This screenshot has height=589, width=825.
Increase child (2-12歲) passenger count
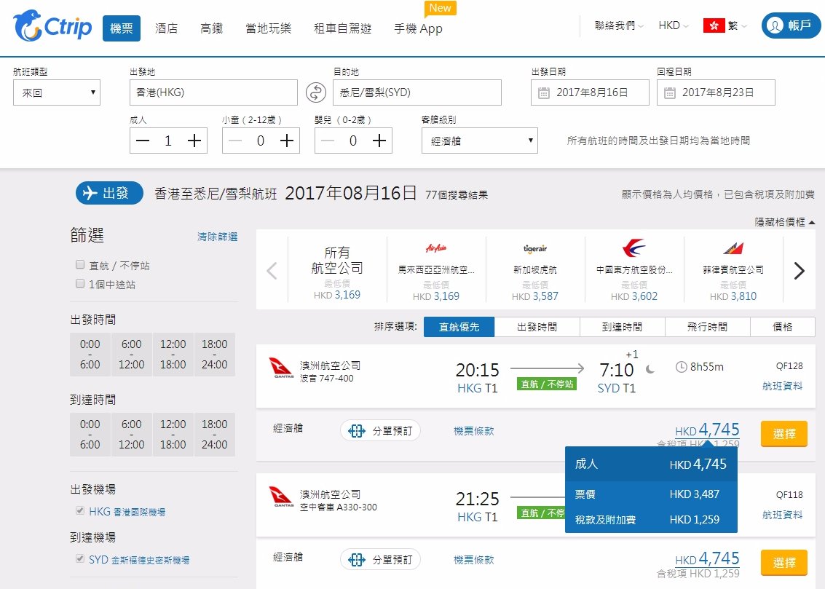[x=287, y=141]
